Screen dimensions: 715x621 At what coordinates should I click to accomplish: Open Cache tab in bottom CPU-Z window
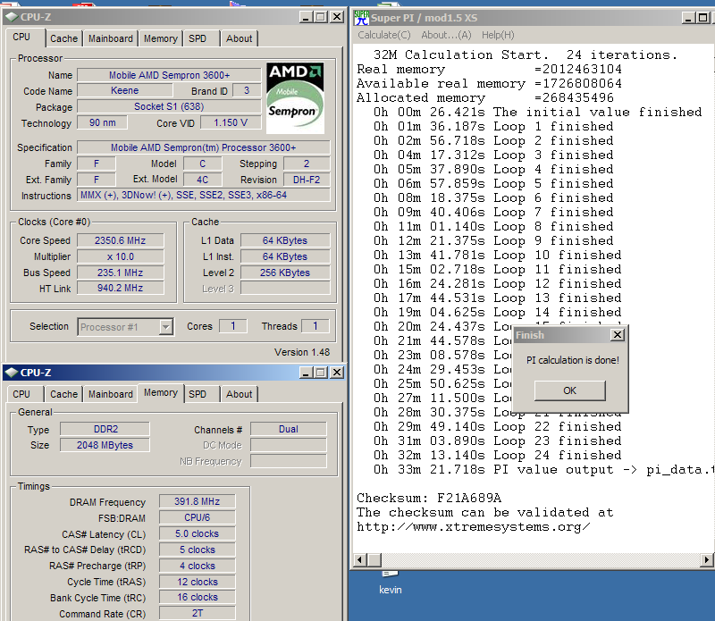[x=63, y=394]
